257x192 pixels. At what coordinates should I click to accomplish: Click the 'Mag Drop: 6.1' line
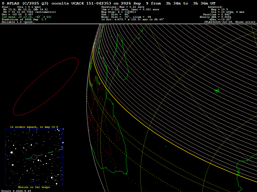click(119, 12)
